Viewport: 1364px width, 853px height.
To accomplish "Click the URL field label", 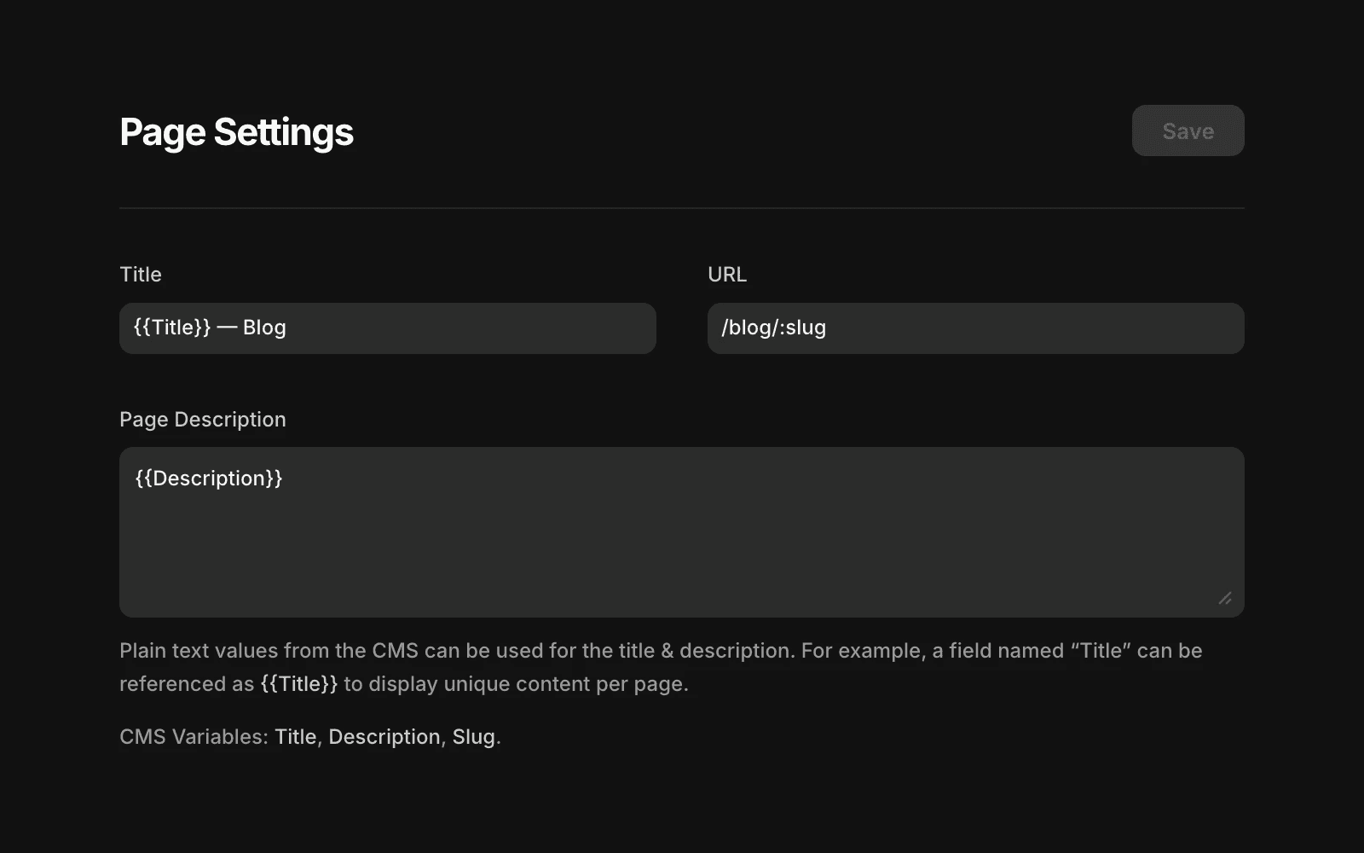I will click(x=727, y=274).
